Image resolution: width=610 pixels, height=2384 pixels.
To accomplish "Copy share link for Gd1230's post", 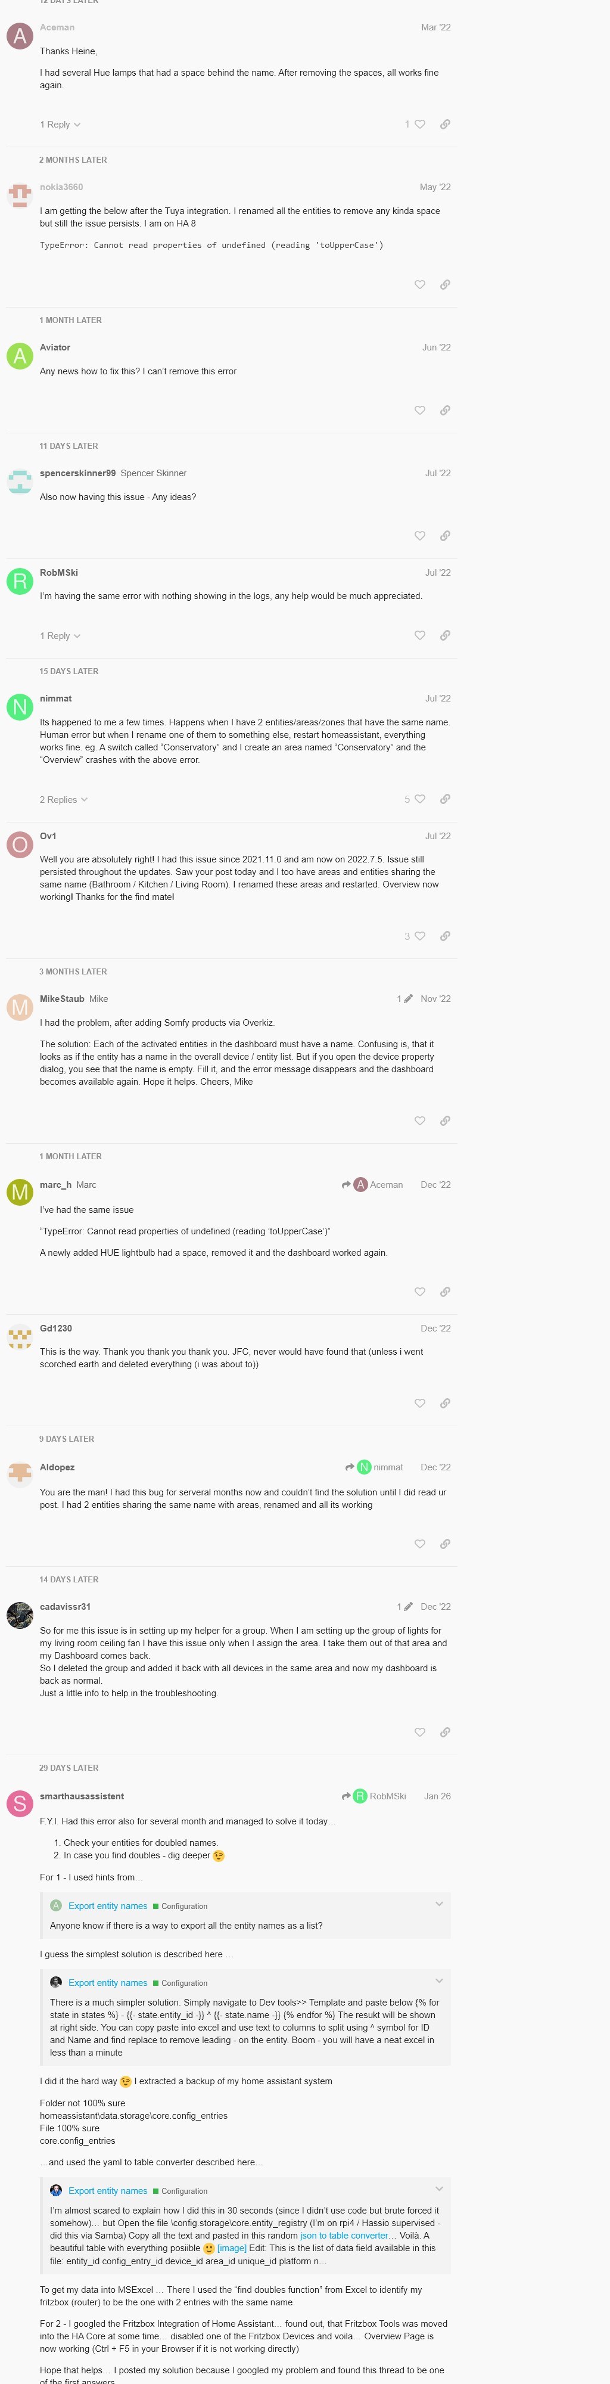I will [445, 1403].
